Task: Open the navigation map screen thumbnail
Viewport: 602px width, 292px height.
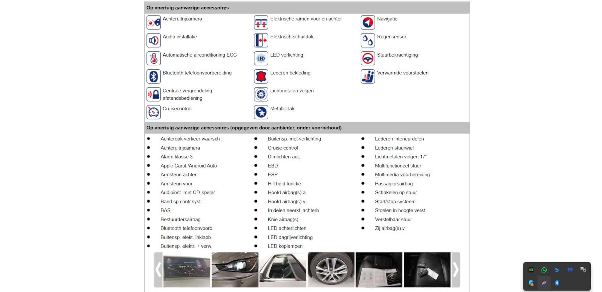Action: point(187,270)
